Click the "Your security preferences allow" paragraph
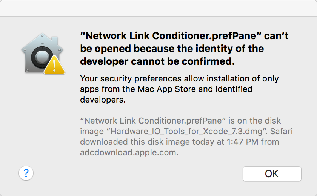317x196 pixels. (179, 89)
